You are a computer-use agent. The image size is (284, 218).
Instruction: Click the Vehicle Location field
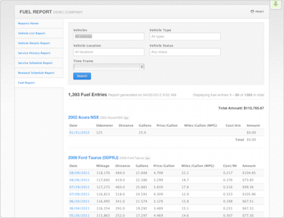tap(108, 52)
